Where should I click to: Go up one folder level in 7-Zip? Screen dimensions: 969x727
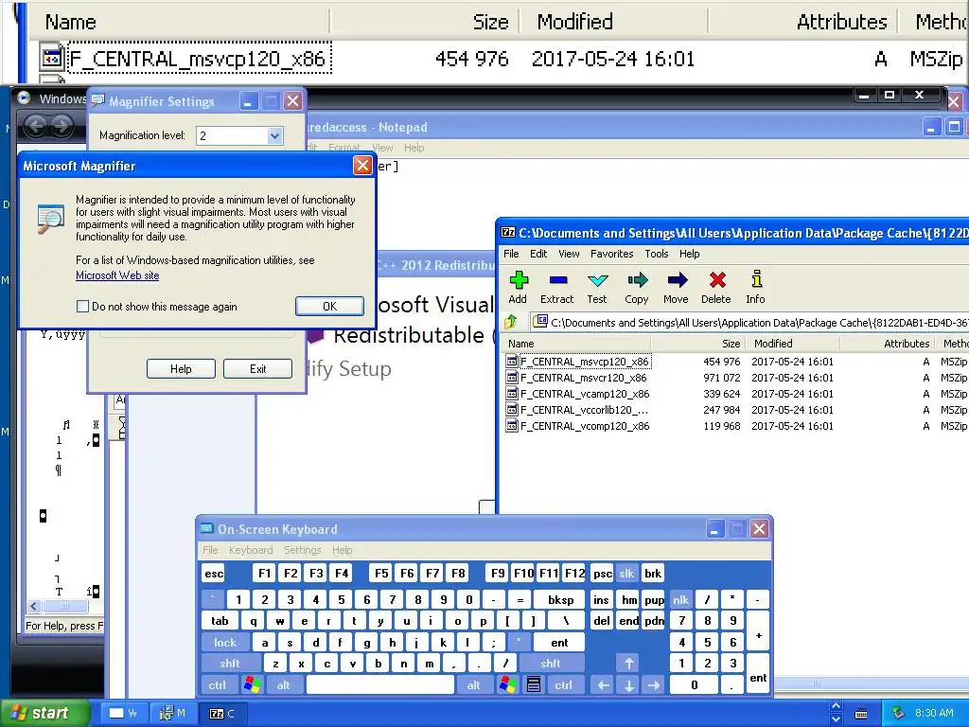pyautogui.click(x=511, y=322)
